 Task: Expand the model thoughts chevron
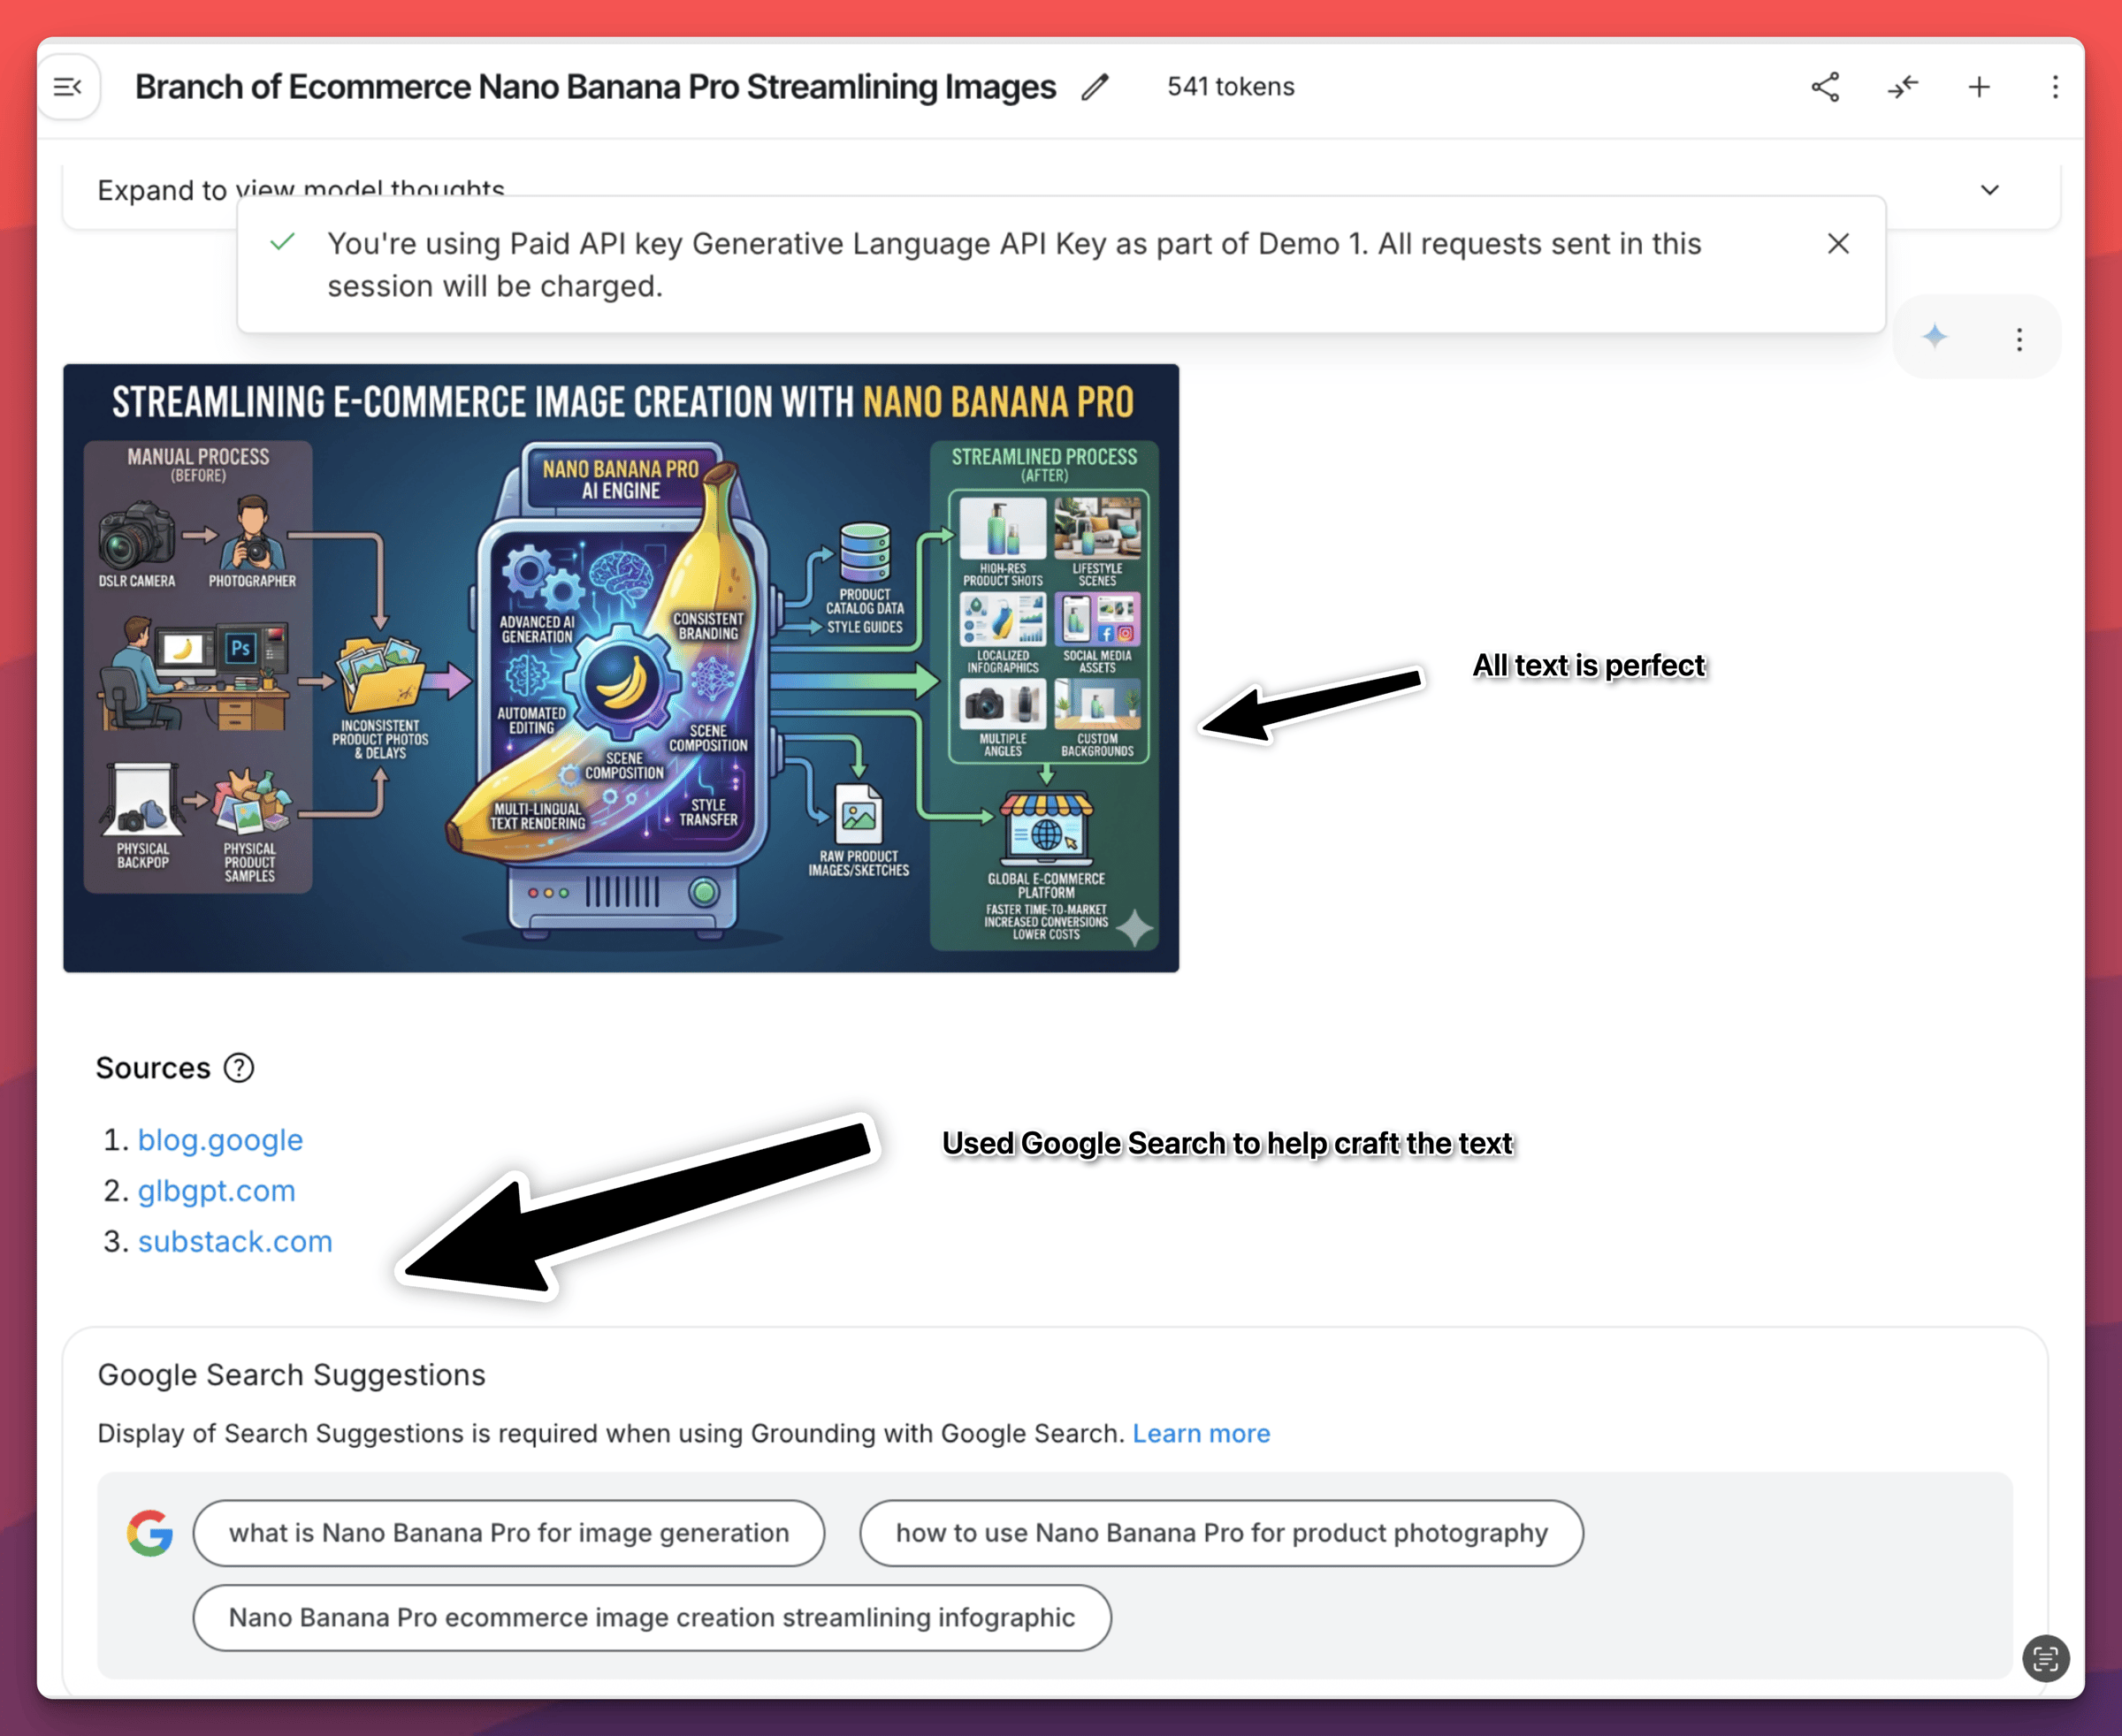tap(1990, 190)
